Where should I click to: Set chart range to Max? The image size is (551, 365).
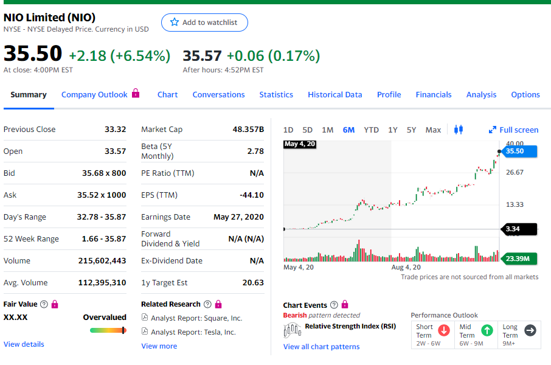point(433,130)
